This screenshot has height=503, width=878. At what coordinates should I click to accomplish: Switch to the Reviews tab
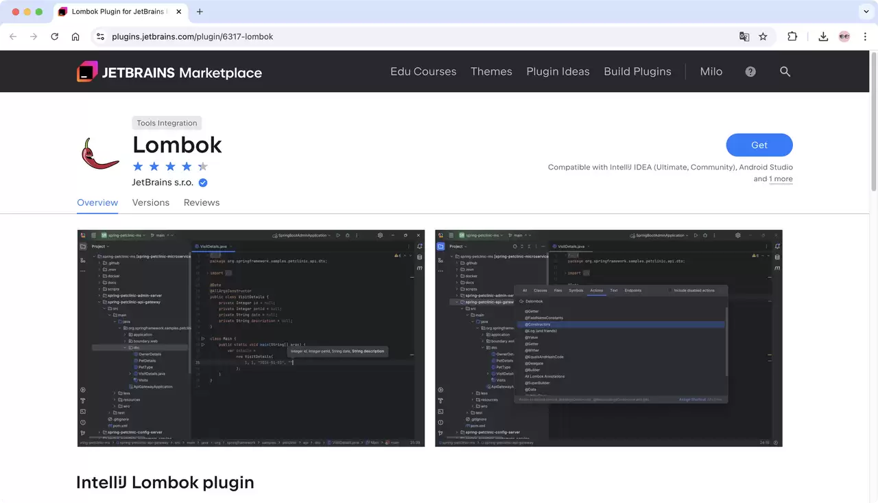(x=202, y=202)
